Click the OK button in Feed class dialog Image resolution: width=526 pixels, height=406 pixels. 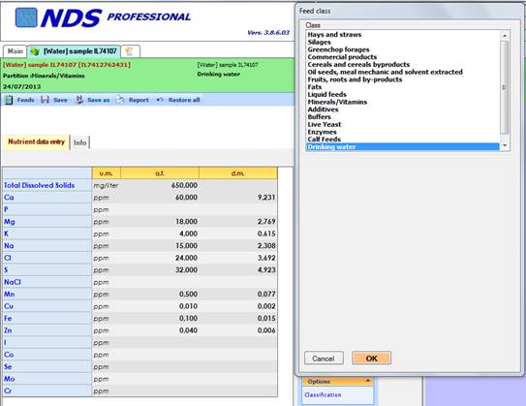coord(371,358)
